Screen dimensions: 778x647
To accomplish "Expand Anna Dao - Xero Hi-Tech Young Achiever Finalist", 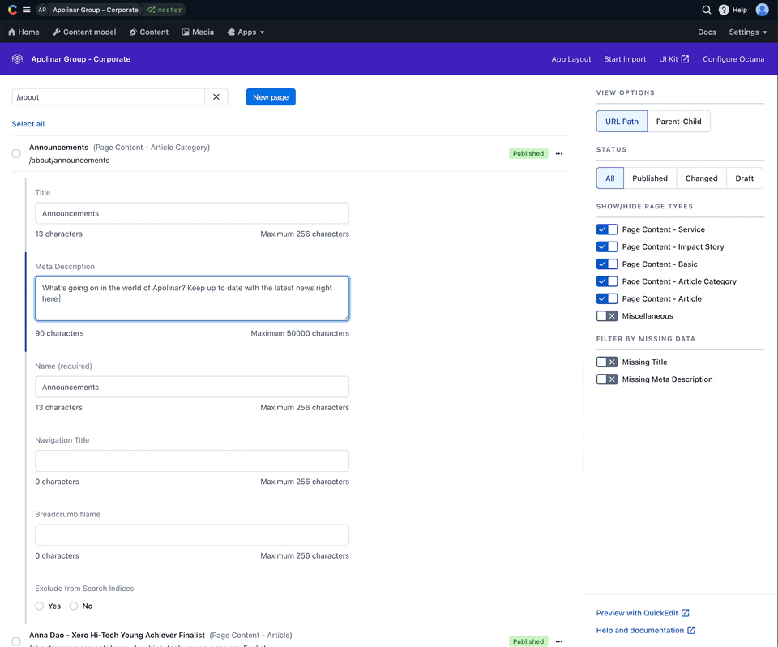I will click(x=117, y=635).
